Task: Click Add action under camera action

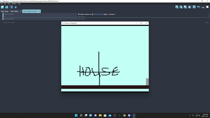Action: pos(81,16)
